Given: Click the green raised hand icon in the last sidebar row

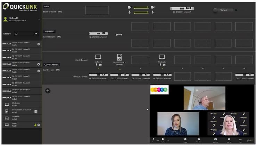Looking at the screenshot, I should click(x=35, y=125).
